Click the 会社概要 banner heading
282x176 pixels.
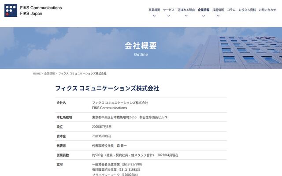pyautogui.click(x=141, y=45)
